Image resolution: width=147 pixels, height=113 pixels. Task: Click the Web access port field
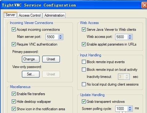pyautogui.click(x=121, y=37)
